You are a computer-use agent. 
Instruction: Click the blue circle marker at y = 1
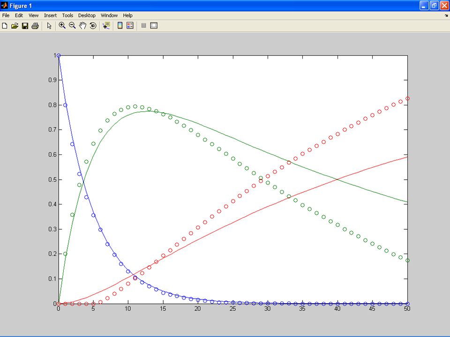[59, 55]
